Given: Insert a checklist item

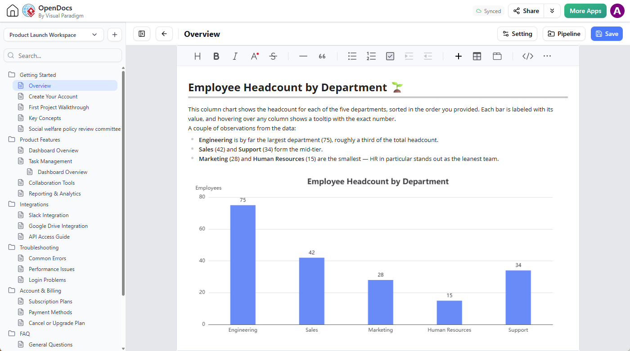Looking at the screenshot, I should [390, 56].
